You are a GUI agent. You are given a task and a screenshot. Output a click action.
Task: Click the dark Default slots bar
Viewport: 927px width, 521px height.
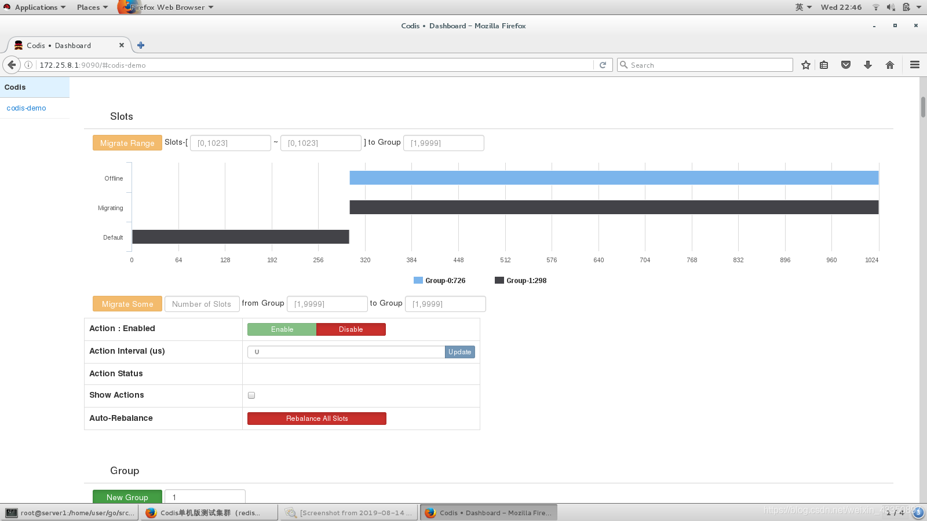(x=240, y=237)
